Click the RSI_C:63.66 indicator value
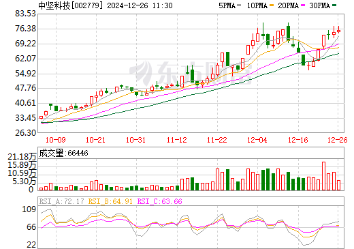This screenshot has width=354, height=249. tap(160, 201)
